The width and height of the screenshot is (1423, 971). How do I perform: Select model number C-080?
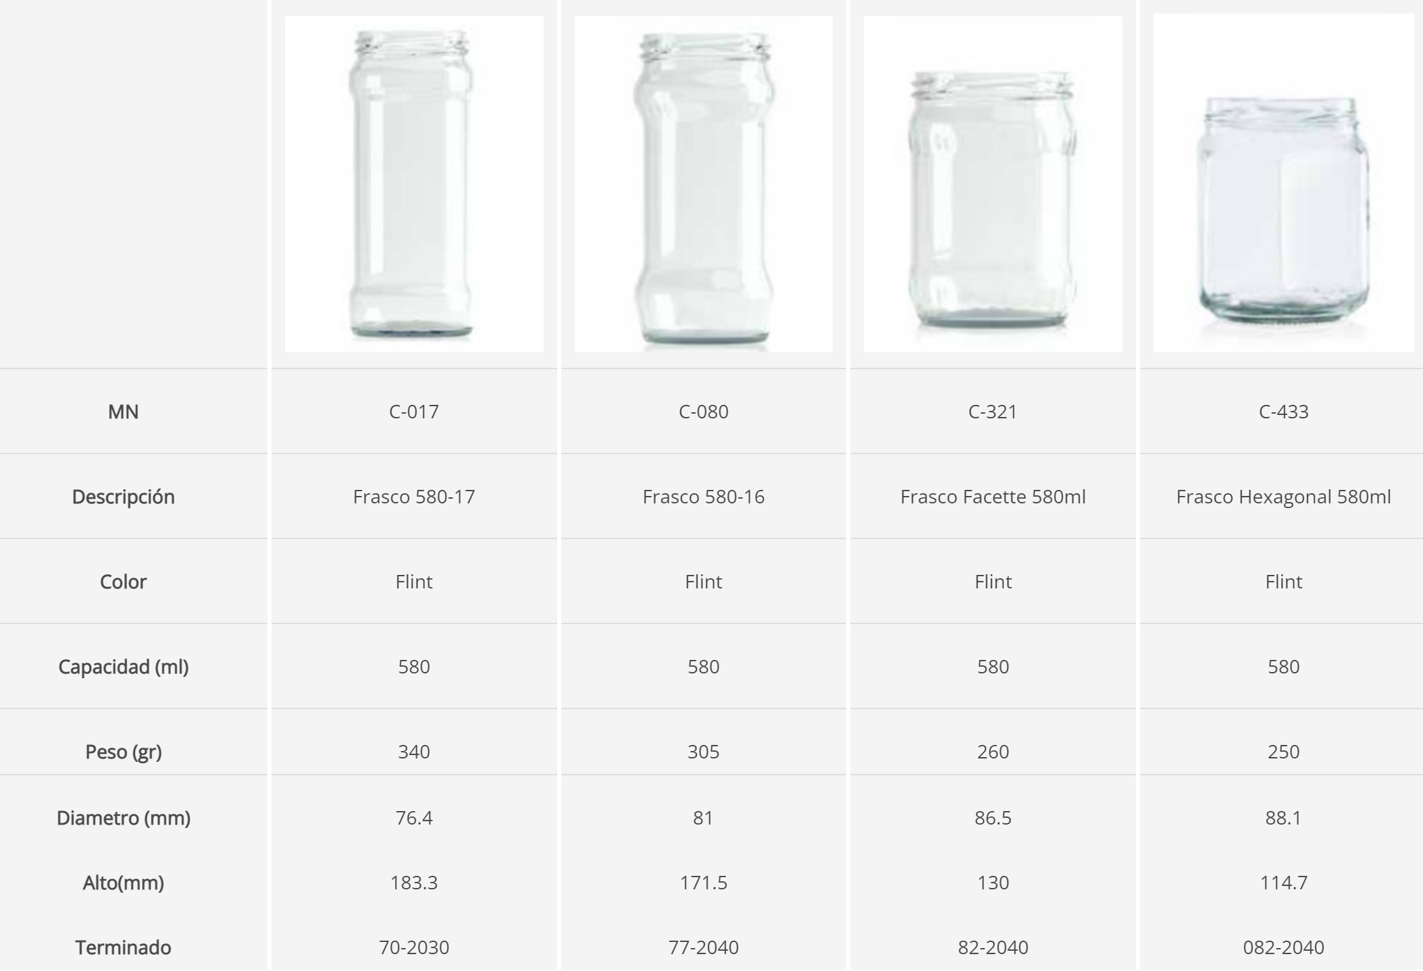click(x=703, y=412)
